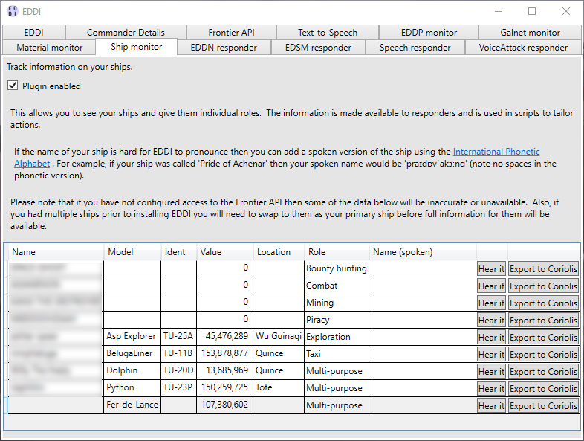Open the Mining role dropdown
Viewport: 584px width, 441px height.
[337, 303]
